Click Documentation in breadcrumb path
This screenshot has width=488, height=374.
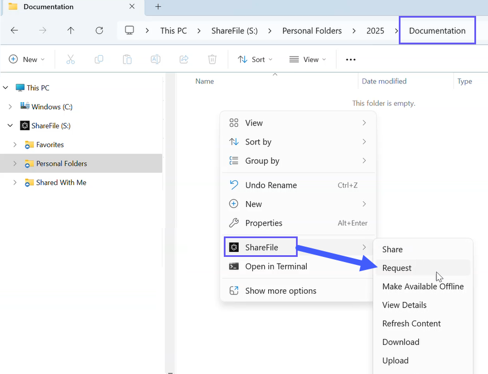pos(437,31)
